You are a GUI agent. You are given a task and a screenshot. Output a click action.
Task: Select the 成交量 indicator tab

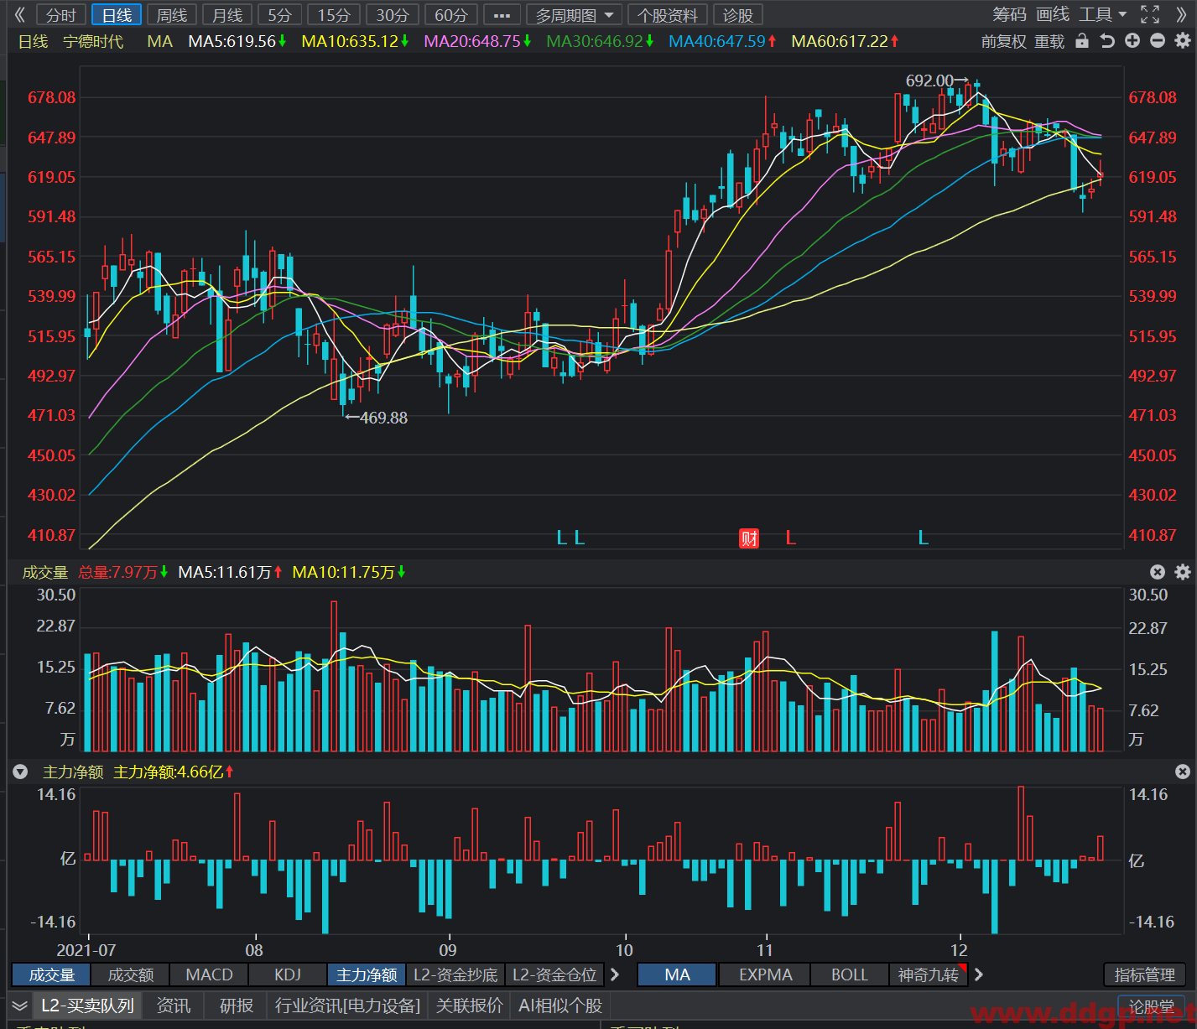pyautogui.click(x=52, y=974)
